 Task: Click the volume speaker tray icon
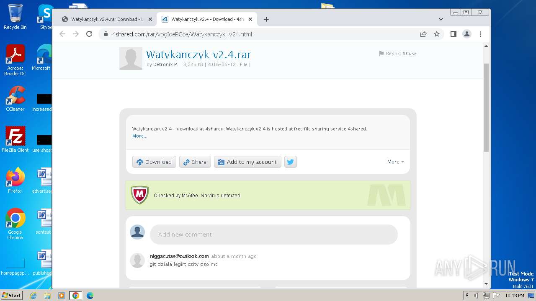click(476, 296)
